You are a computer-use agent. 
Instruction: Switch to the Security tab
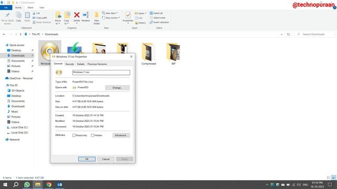[70, 64]
